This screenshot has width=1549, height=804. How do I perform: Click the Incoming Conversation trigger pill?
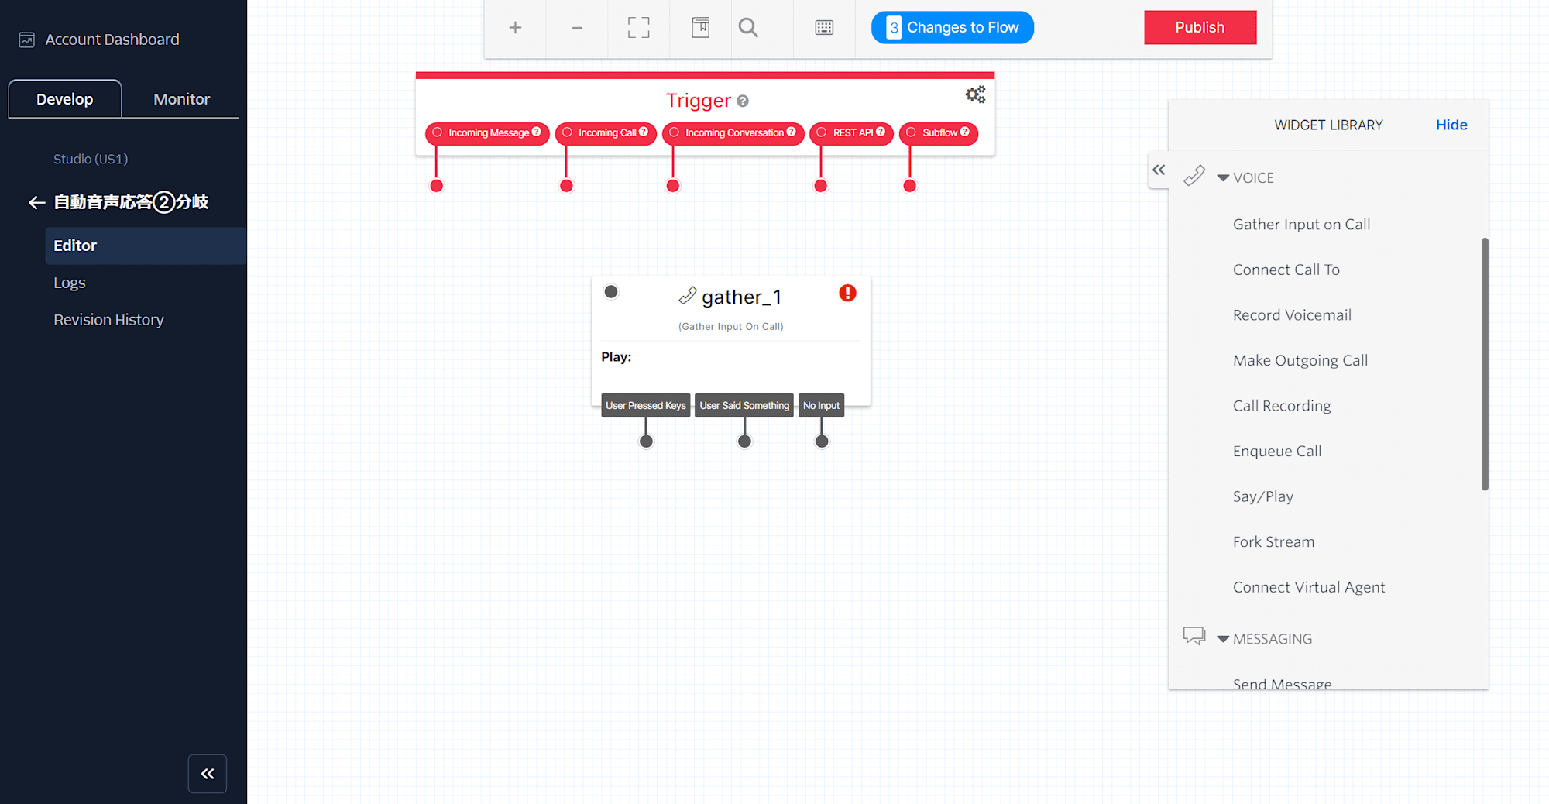click(733, 133)
